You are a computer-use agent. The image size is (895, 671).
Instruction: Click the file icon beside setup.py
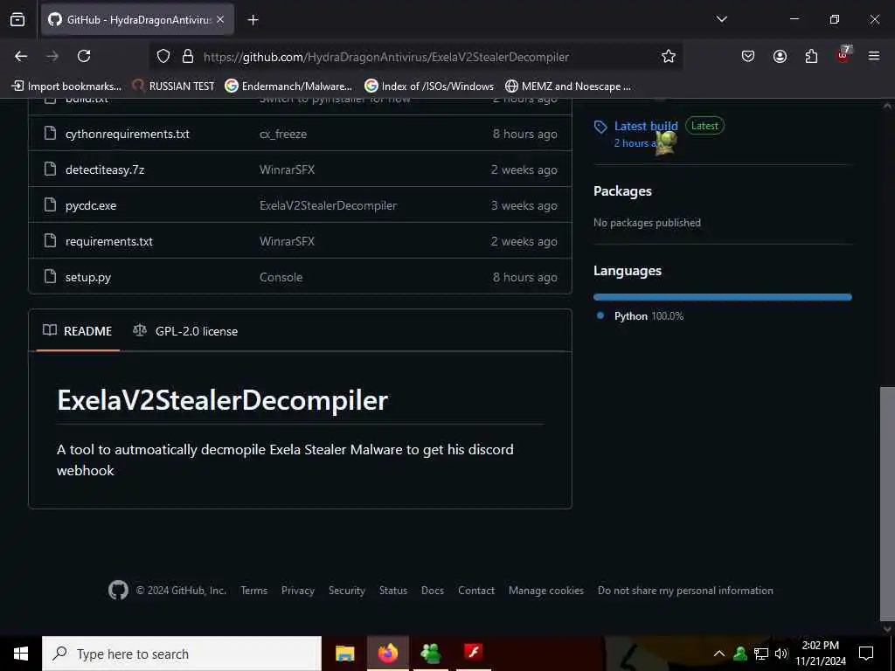pos(50,277)
